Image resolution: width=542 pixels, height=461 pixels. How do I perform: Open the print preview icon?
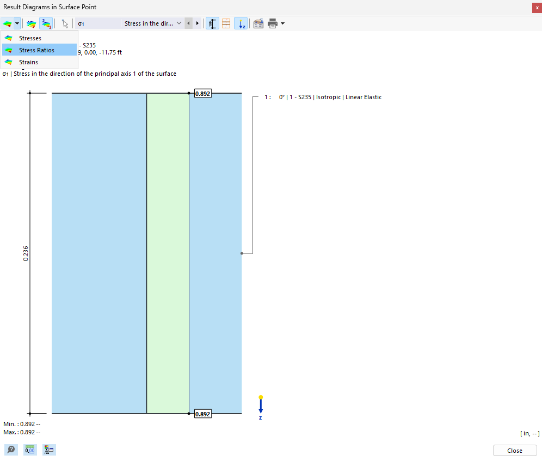click(x=258, y=23)
